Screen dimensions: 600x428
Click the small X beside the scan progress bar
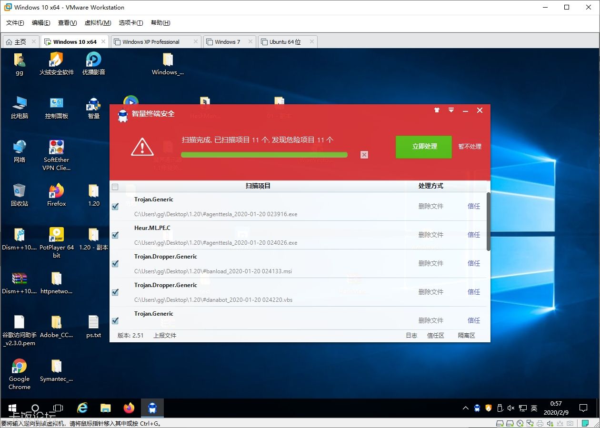pos(364,155)
